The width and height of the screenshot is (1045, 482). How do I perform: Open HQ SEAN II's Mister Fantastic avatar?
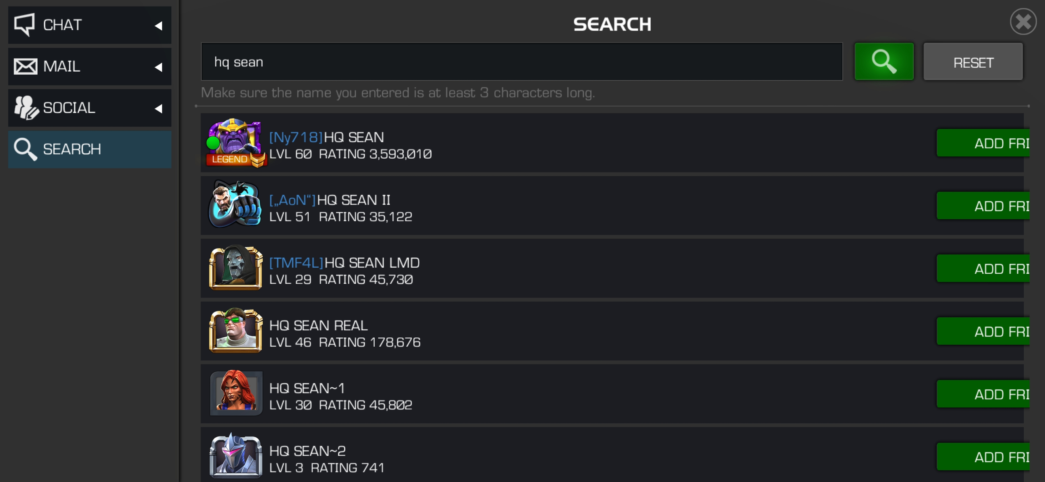[x=235, y=205]
